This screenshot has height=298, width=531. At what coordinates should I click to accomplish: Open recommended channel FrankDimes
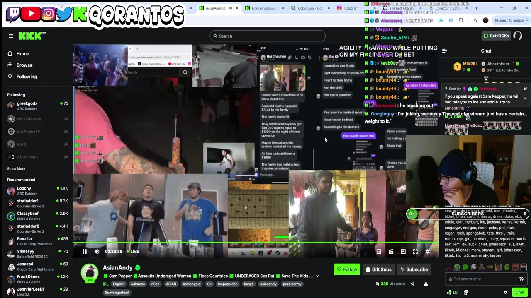point(37,279)
